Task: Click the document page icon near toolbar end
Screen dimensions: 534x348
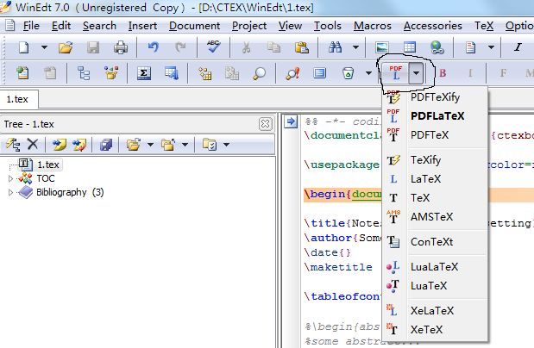Action: (x=470, y=47)
